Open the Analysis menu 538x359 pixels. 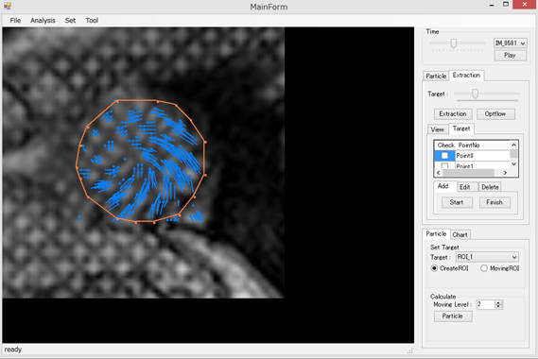[43, 20]
